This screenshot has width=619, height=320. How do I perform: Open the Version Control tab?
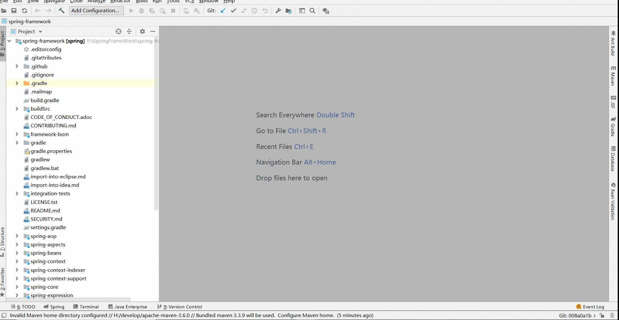click(180, 307)
